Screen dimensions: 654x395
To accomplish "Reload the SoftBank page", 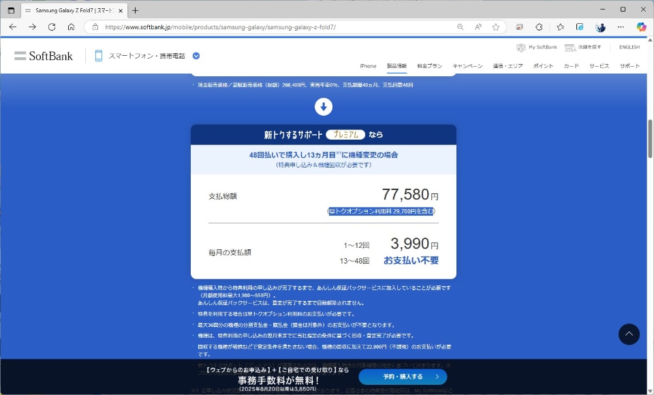I will 52,27.
